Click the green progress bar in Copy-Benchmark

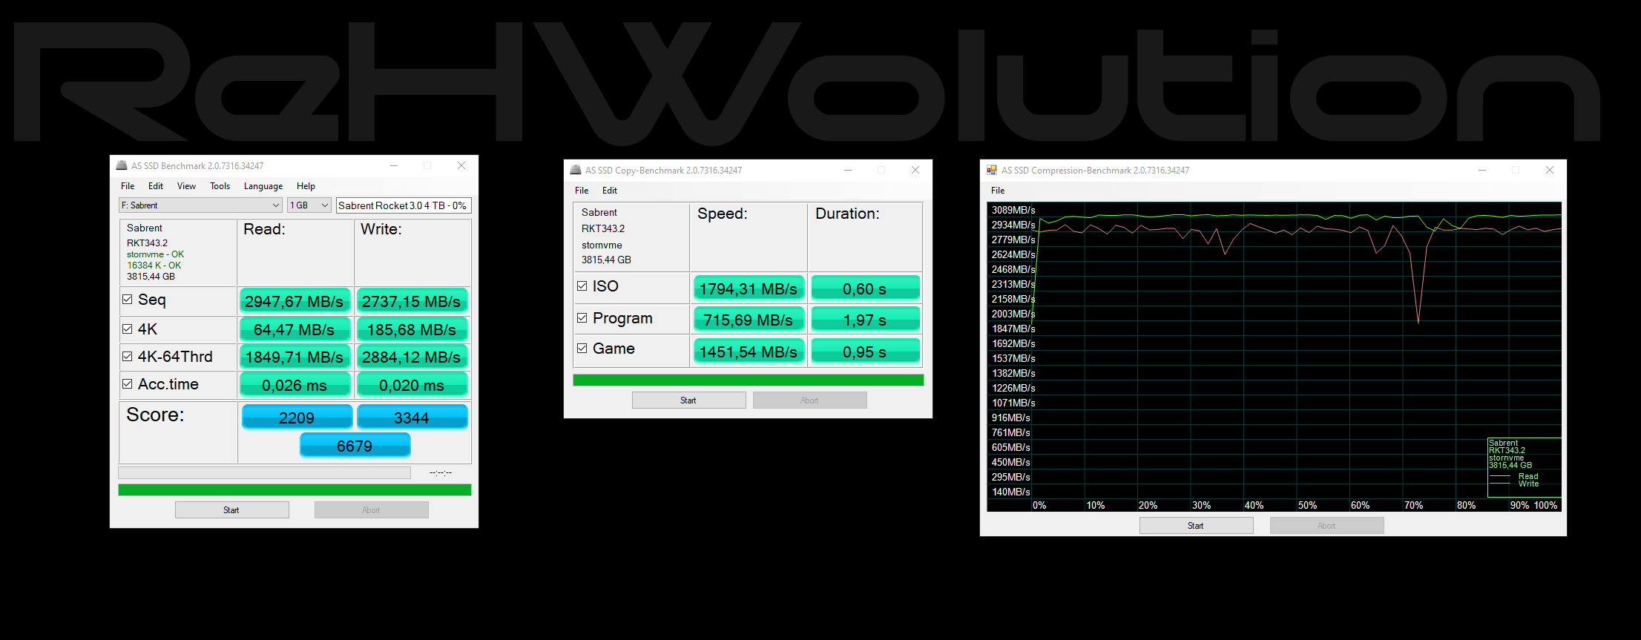[749, 380]
